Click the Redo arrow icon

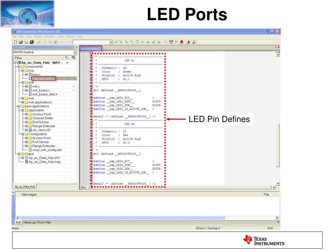pyautogui.click(x=68, y=42)
